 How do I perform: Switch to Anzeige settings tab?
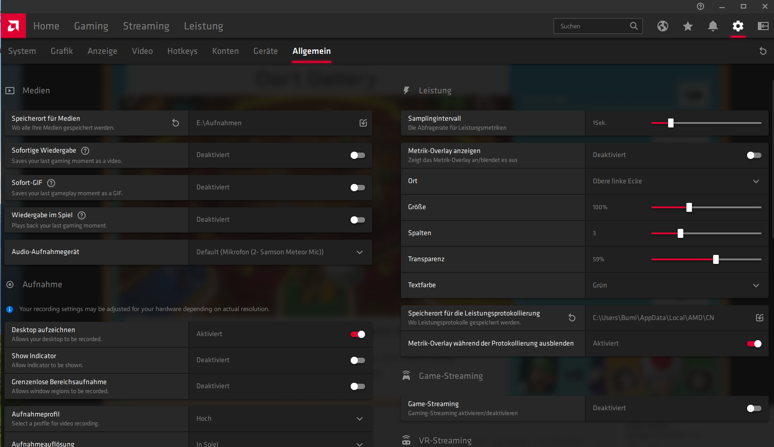click(102, 51)
